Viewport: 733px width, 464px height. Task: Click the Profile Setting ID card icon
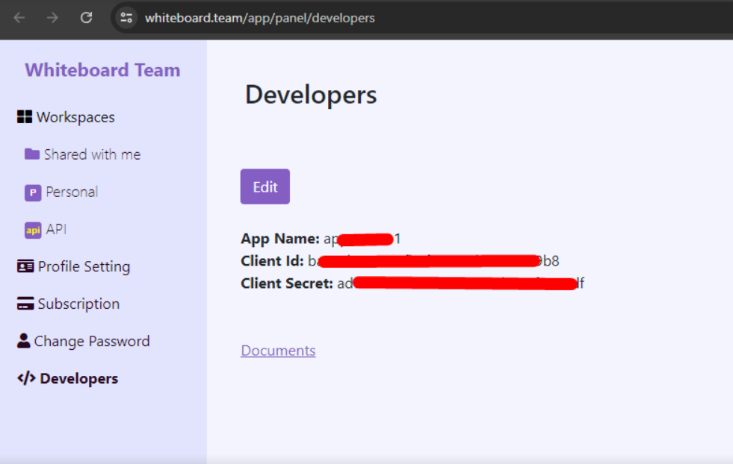point(25,266)
